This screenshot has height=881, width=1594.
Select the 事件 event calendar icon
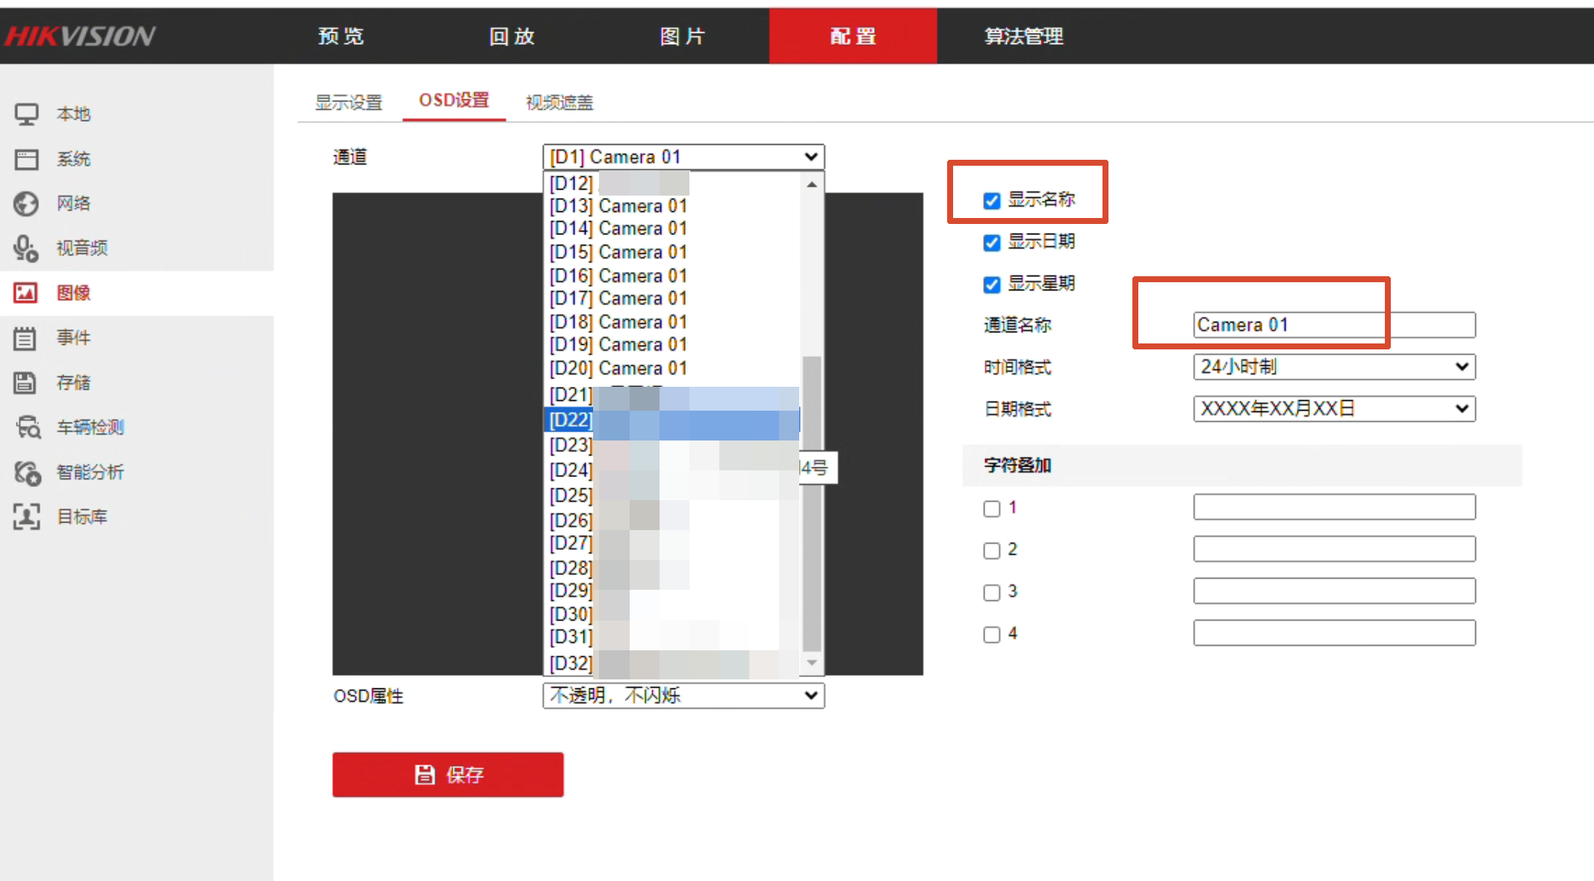25,337
